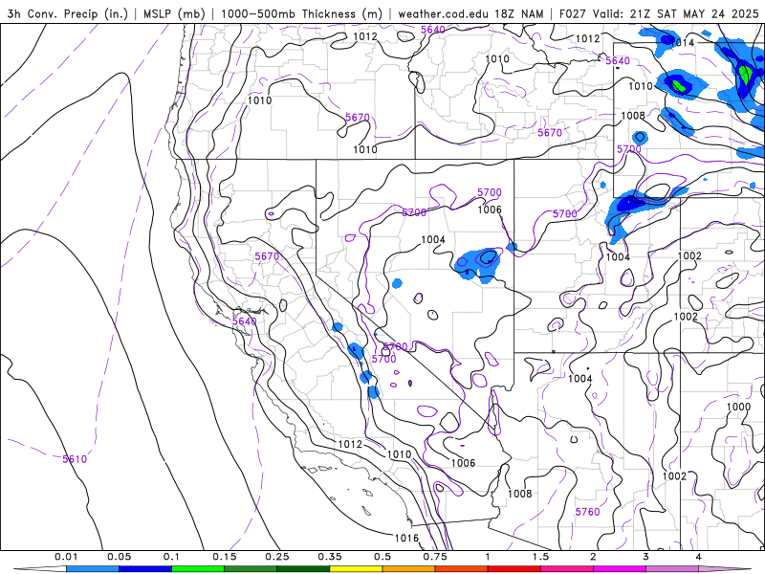The width and height of the screenshot is (765, 574).
Task: Click the legend value 4
Action: [699, 557]
